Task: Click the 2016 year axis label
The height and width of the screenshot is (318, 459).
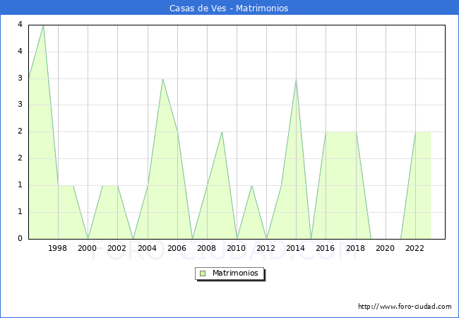Action: (x=326, y=248)
